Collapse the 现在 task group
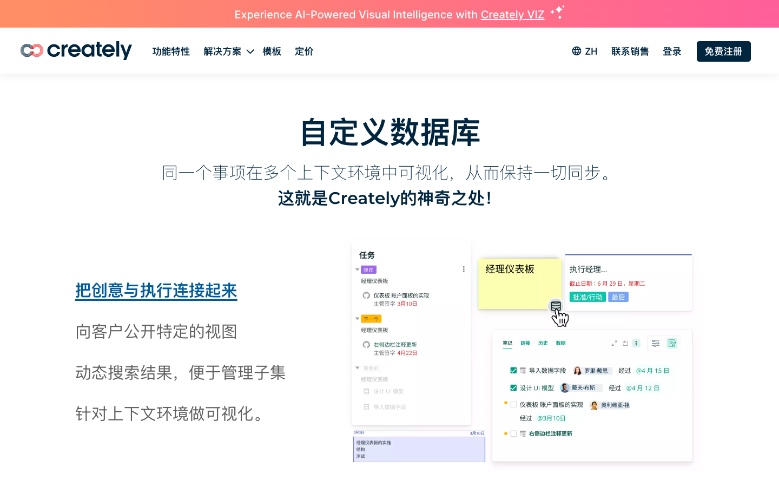Image resolution: width=779 pixels, height=487 pixels. pyautogui.click(x=357, y=269)
